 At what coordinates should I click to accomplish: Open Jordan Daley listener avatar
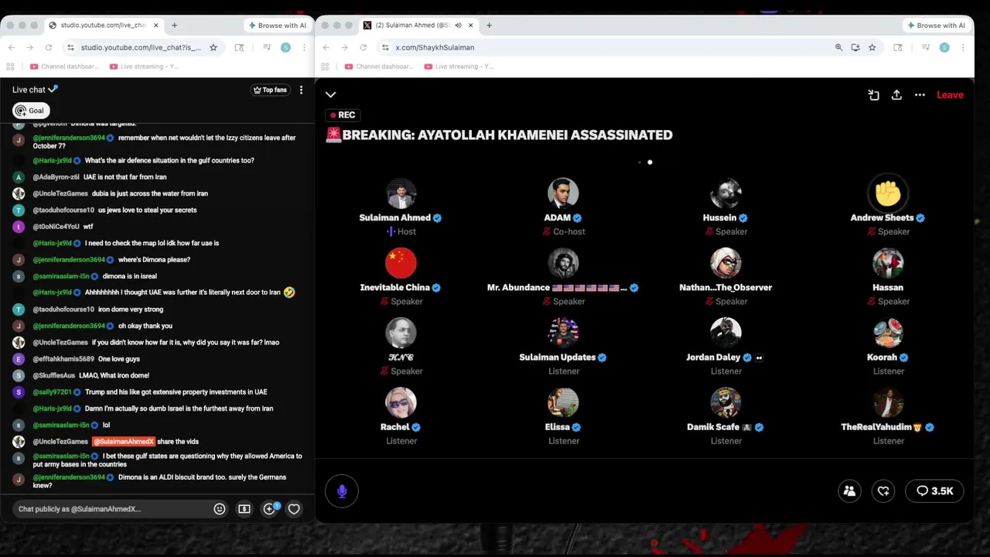click(725, 333)
